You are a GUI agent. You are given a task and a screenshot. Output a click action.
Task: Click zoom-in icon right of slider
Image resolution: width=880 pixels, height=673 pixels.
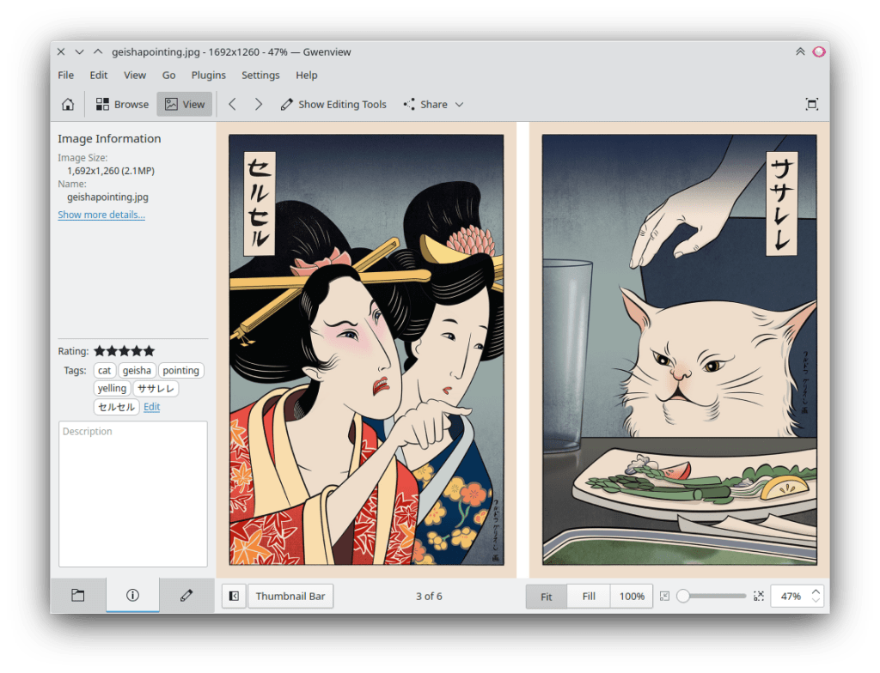(x=758, y=596)
